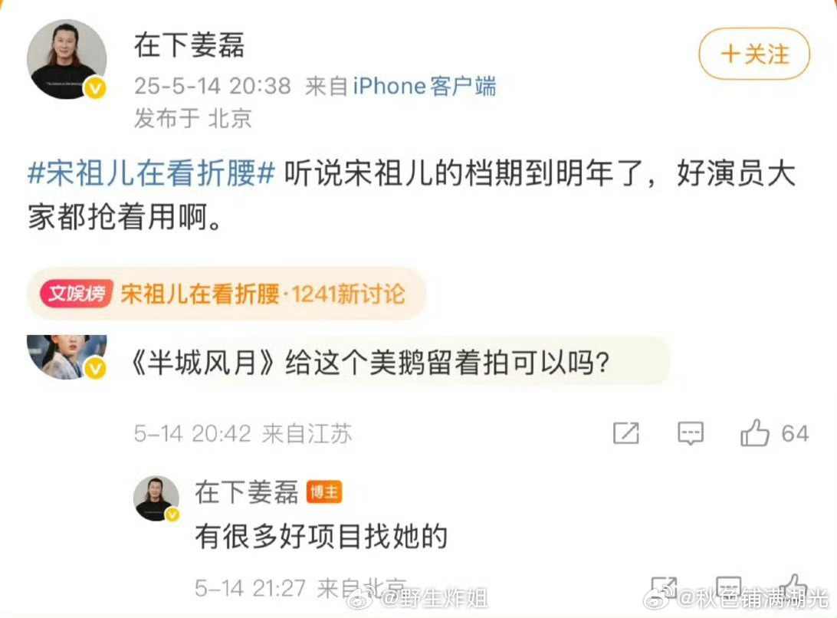Screen dimensions: 837x618
Task: Open hashtag #宋祖儿在看折腰#
Action: click(x=151, y=173)
